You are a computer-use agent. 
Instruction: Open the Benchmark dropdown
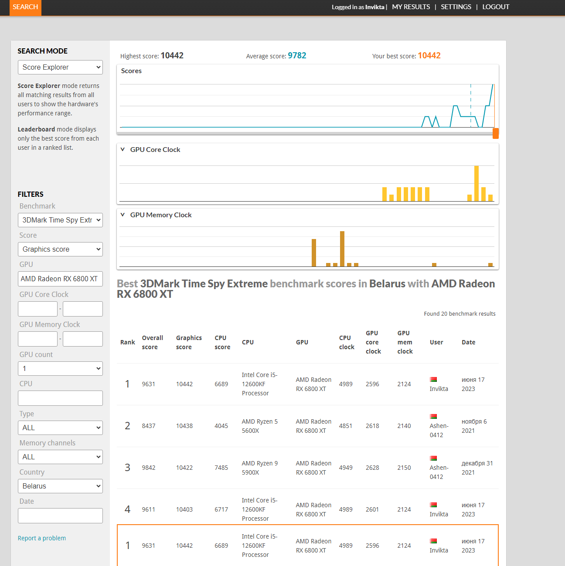click(x=60, y=220)
